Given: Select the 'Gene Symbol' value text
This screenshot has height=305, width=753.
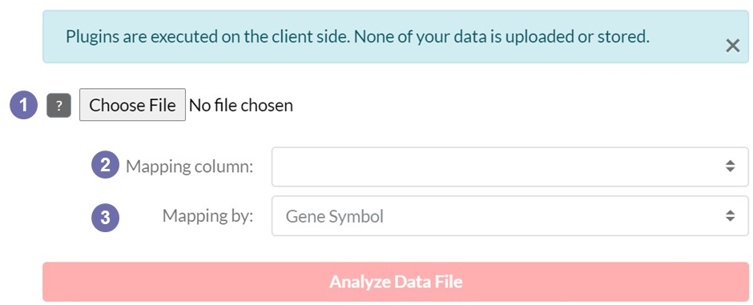Looking at the screenshot, I should [x=335, y=217].
